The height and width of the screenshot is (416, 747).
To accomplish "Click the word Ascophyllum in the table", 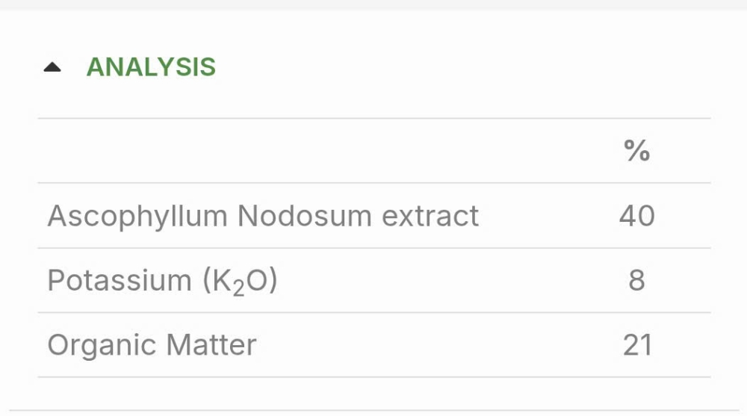I will (x=137, y=217).
